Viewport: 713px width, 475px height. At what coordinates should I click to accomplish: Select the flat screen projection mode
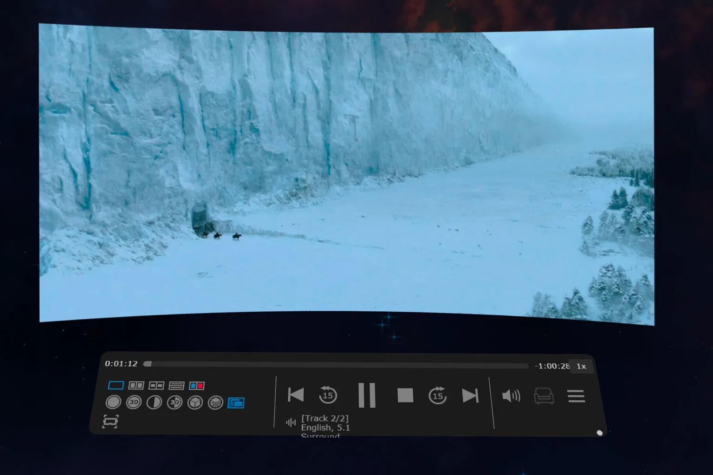[x=236, y=403]
